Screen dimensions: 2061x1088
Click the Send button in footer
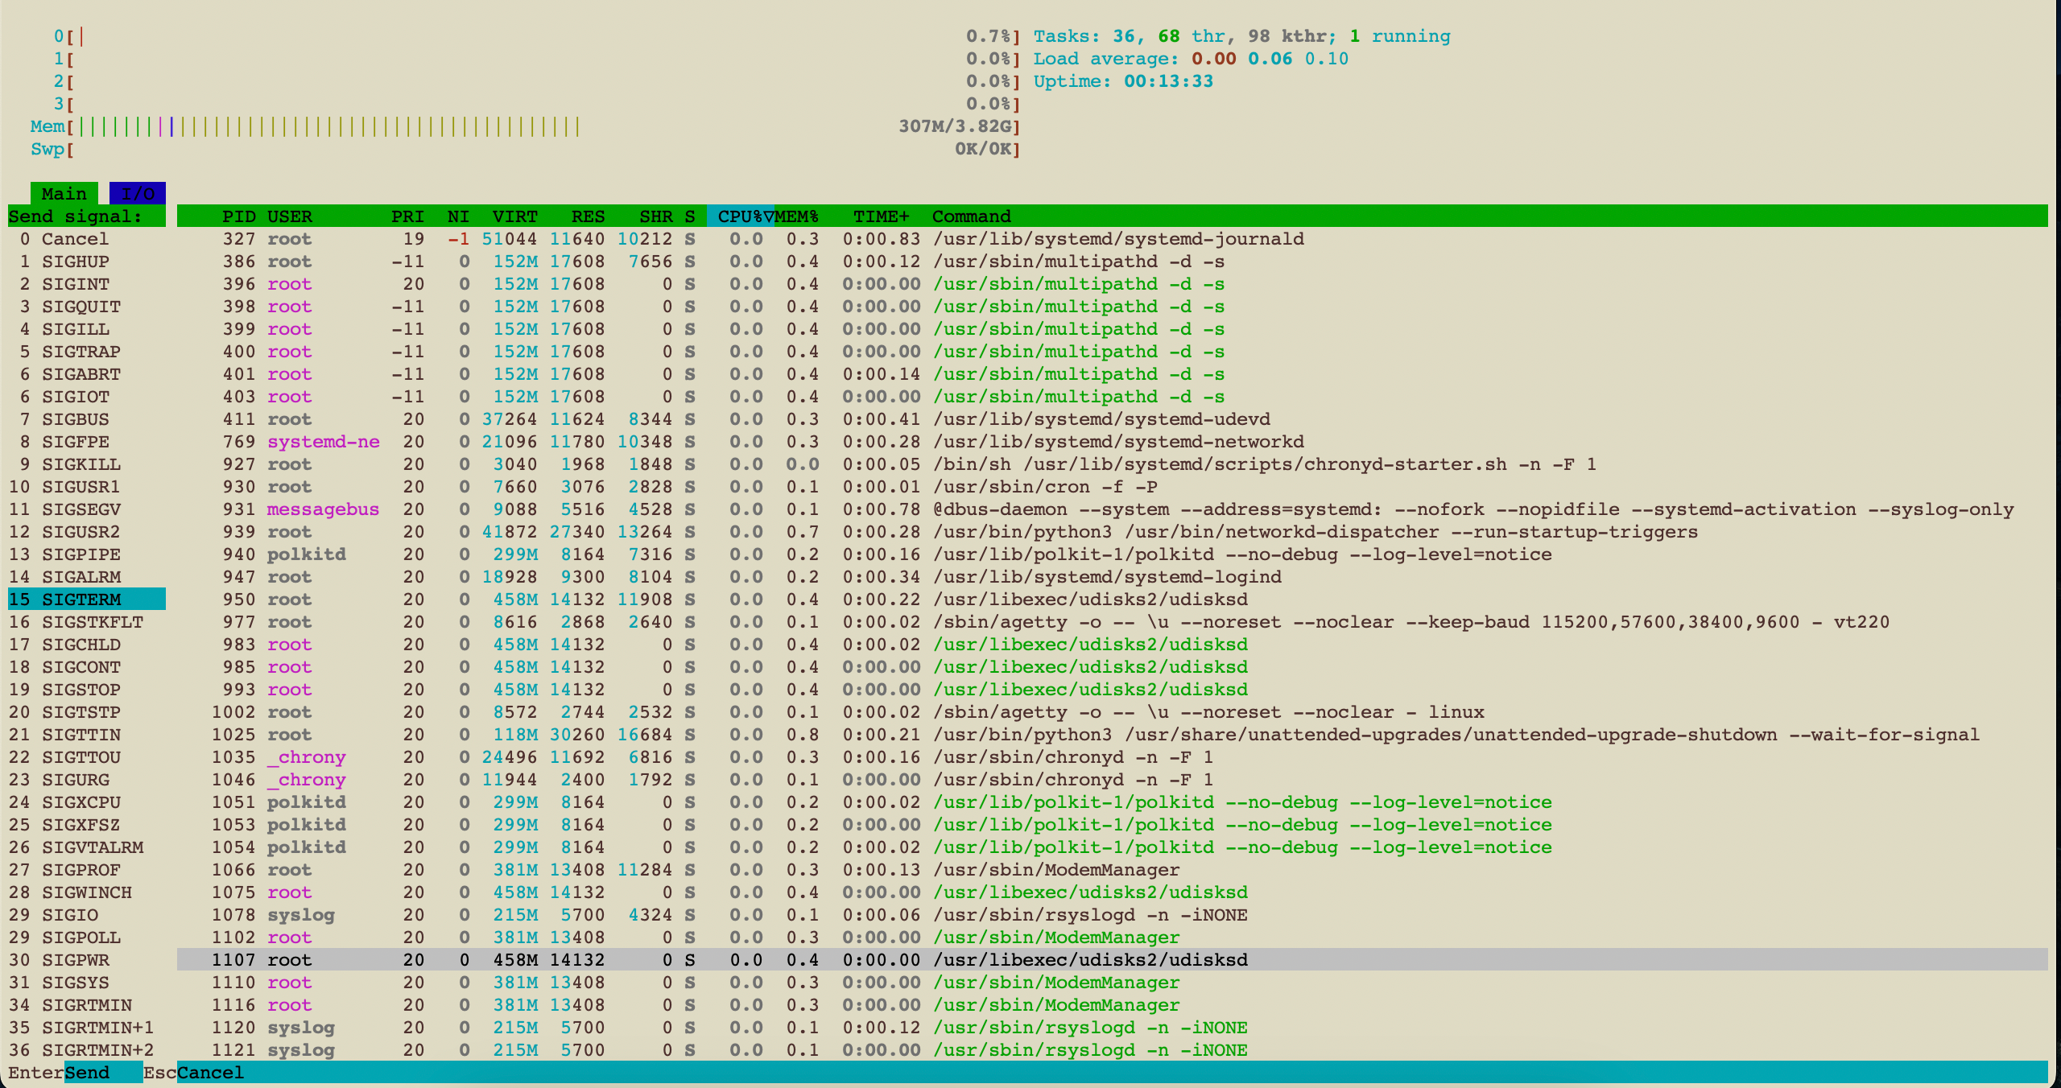pos(103,1073)
